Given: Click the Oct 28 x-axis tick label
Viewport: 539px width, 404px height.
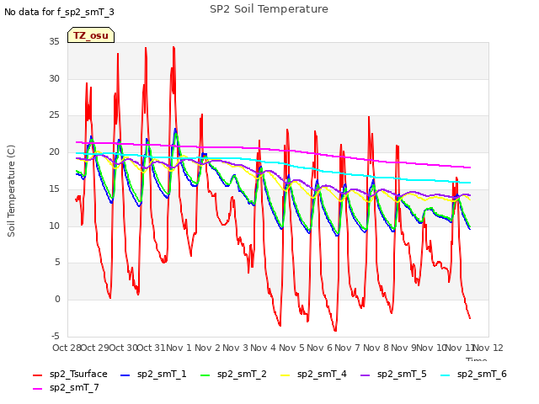Looking at the screenshot, I should pyautogui.click(x=67, y=348).
